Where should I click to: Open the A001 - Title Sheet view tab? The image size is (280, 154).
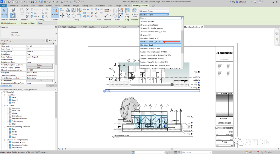coord(67,27)
